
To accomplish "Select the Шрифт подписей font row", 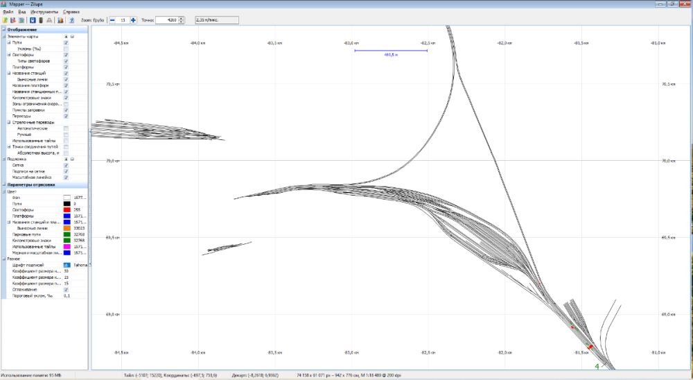I will (35, 265).
